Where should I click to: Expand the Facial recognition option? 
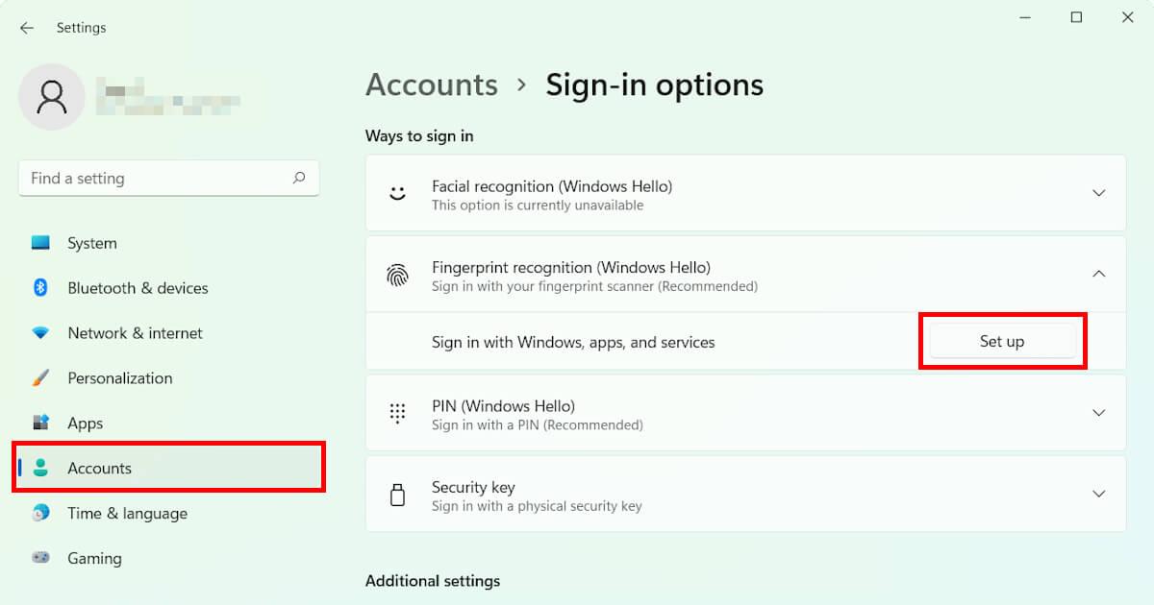[x=1098, y=192]
